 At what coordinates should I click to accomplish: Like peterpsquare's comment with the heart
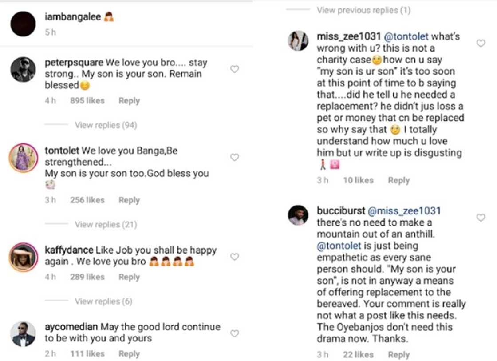pyautogui.click(x=235, y=69)
